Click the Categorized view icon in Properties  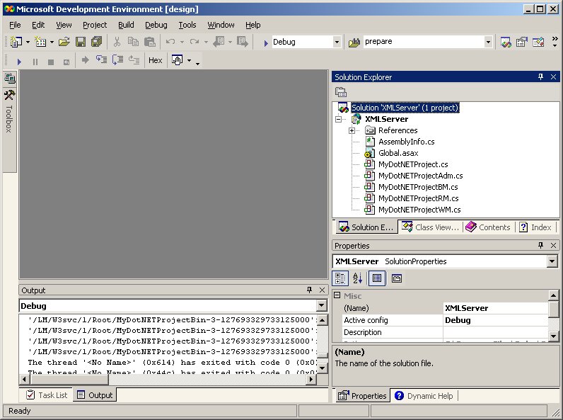coord(340,278)
